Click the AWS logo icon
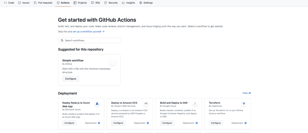The image size is (308, 133). click(x=146, y=104)
